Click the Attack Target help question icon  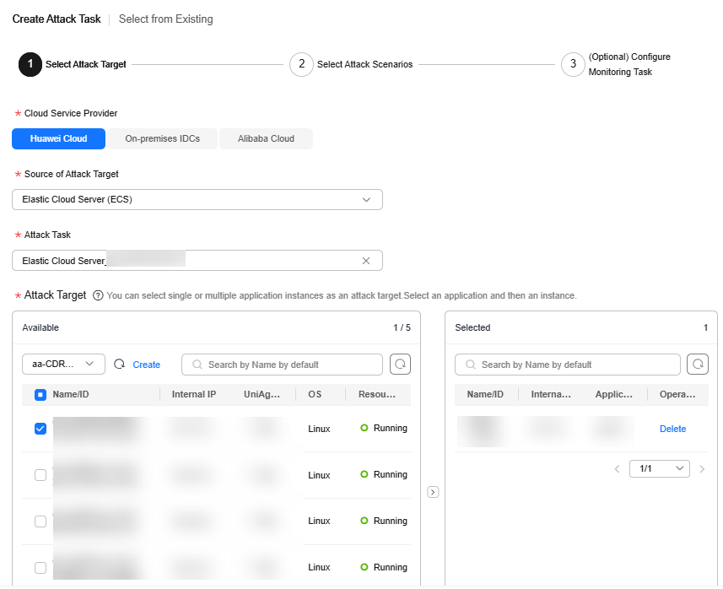coord(98,295)
